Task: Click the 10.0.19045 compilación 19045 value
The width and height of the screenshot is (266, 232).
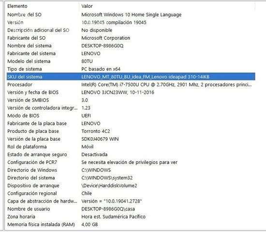Action: point(114,22)
